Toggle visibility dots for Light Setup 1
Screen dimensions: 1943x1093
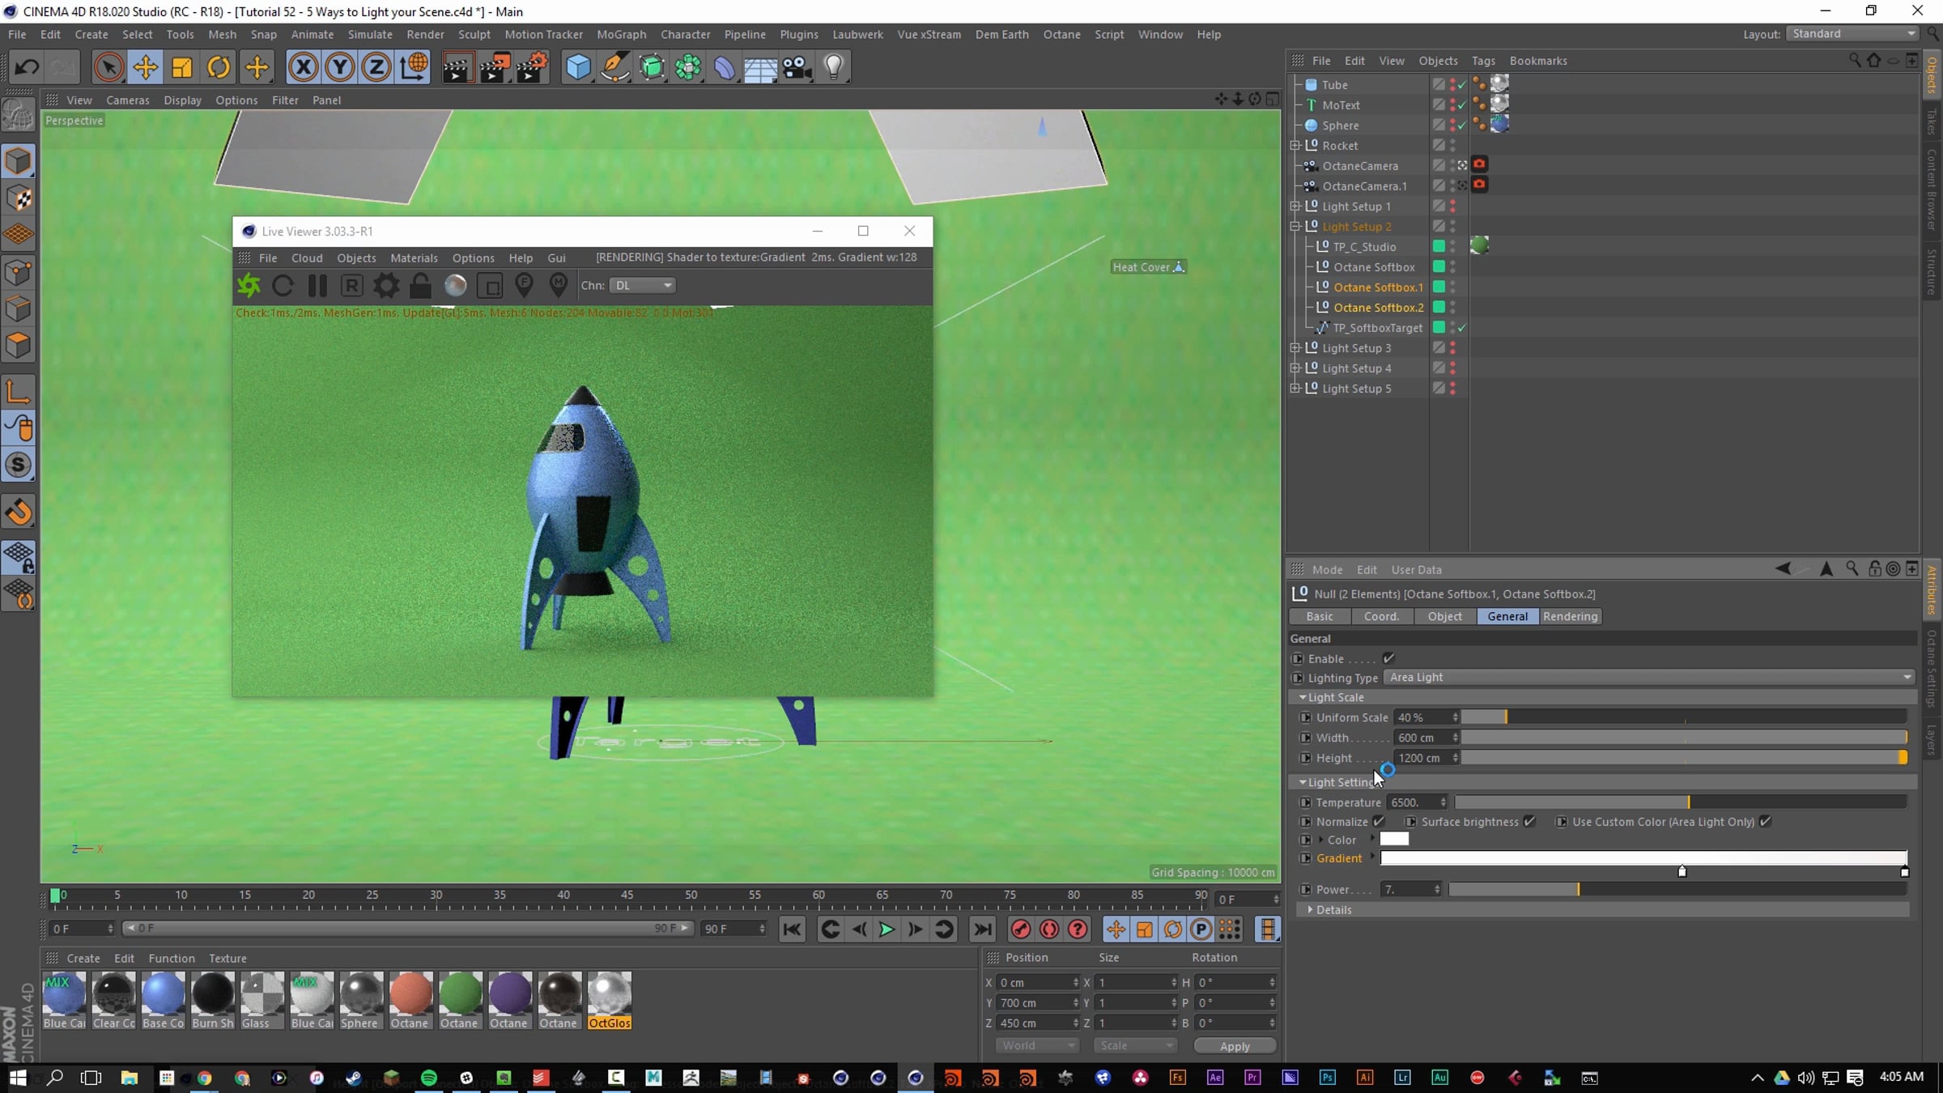(1452, 206)
